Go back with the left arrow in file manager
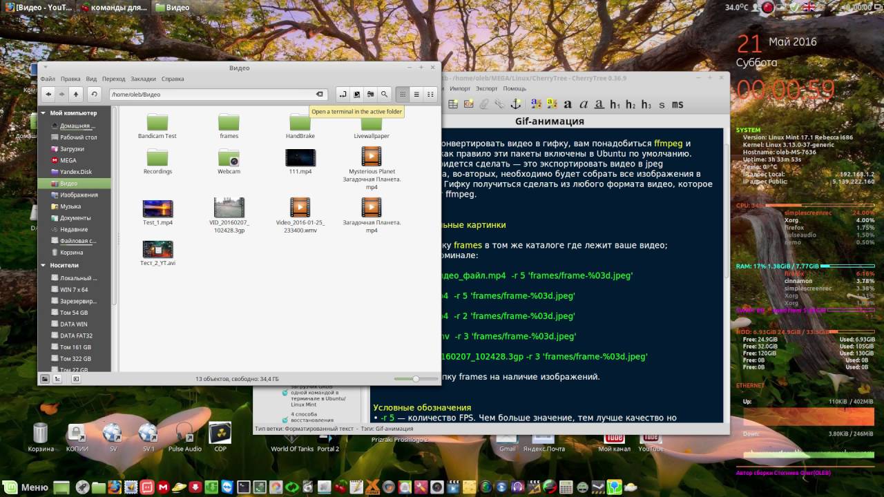 point(48,94)
